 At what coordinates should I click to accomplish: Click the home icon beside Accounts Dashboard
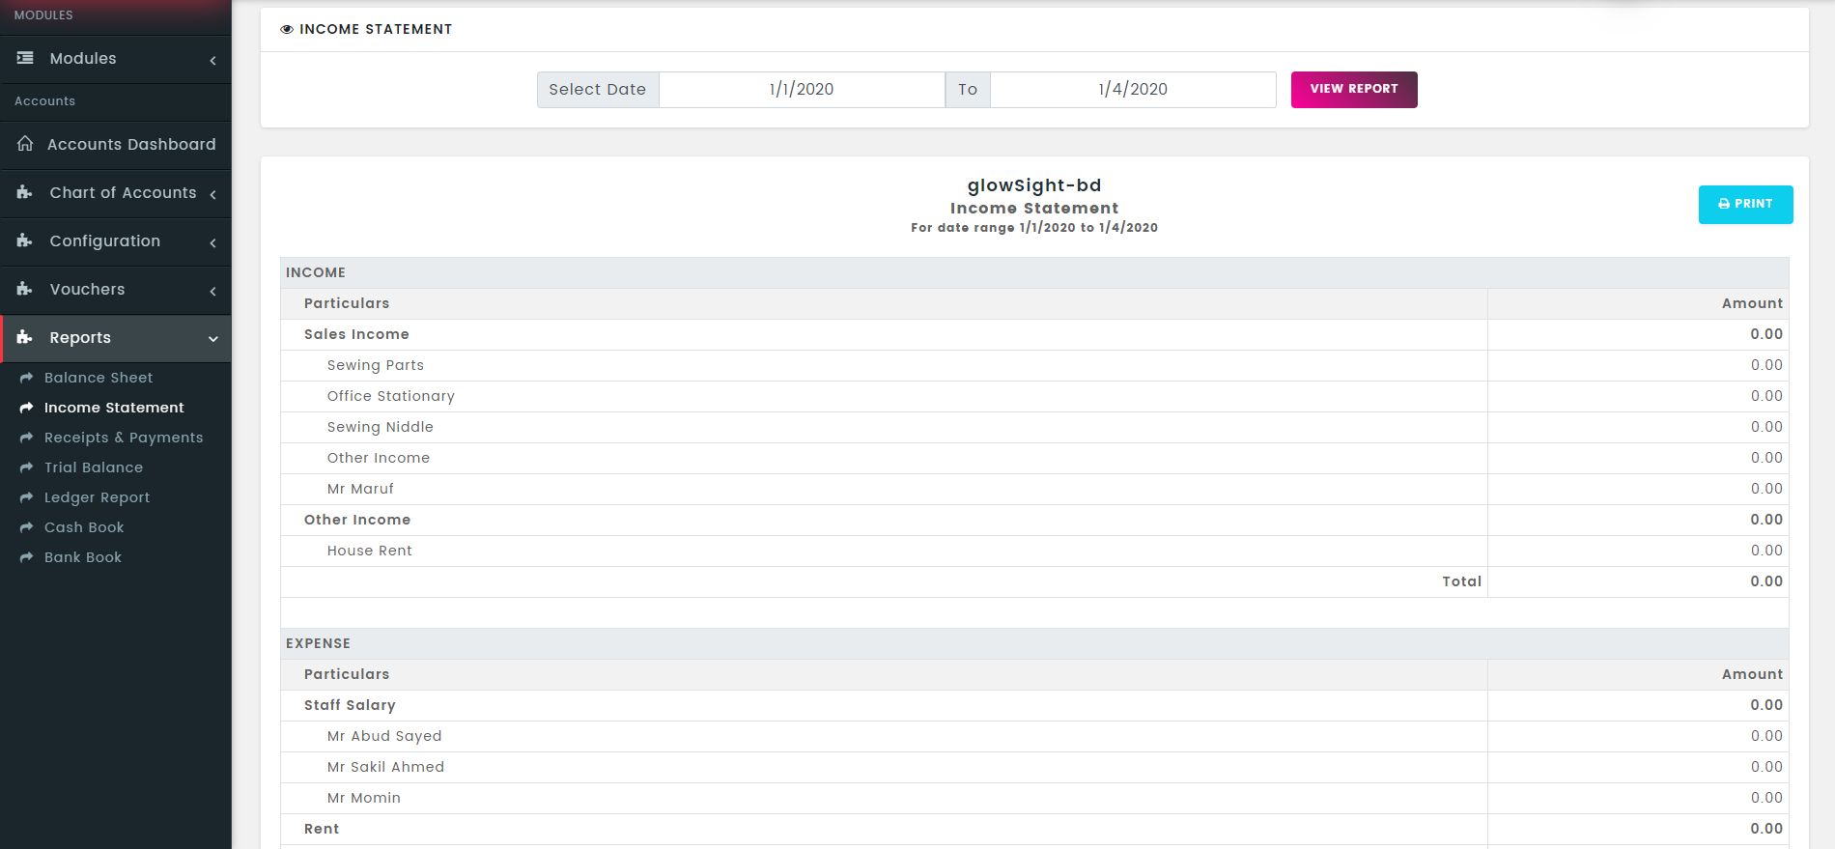25,144
